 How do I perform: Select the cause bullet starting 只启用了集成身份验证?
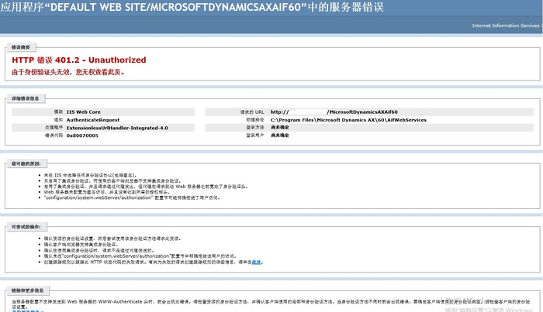[112, 180]
